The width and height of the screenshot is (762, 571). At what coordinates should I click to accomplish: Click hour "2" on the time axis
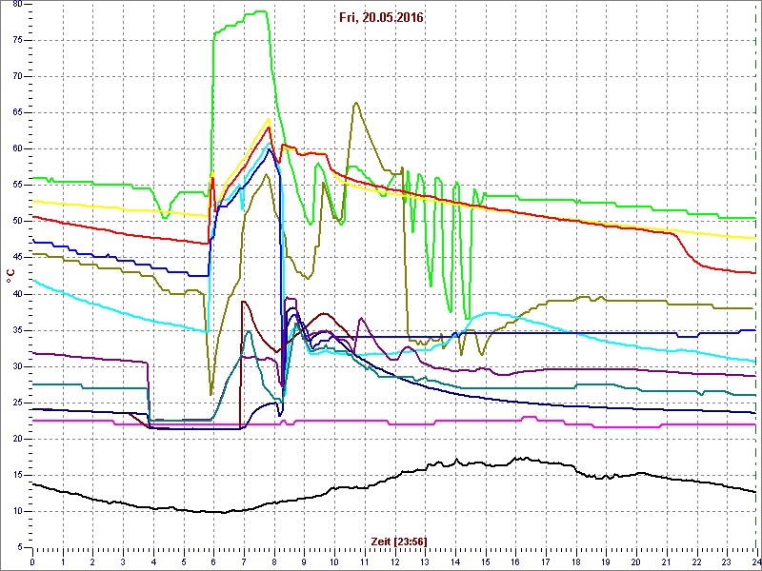pos(92,561)
